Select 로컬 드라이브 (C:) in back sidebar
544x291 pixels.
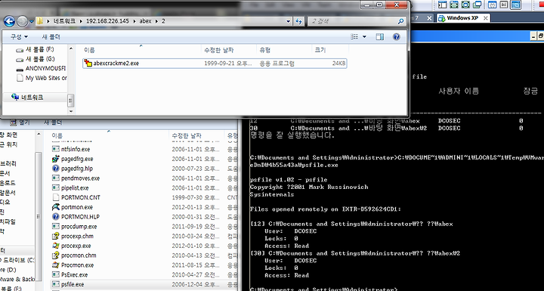pyautogui.click(x=17, y=260)
